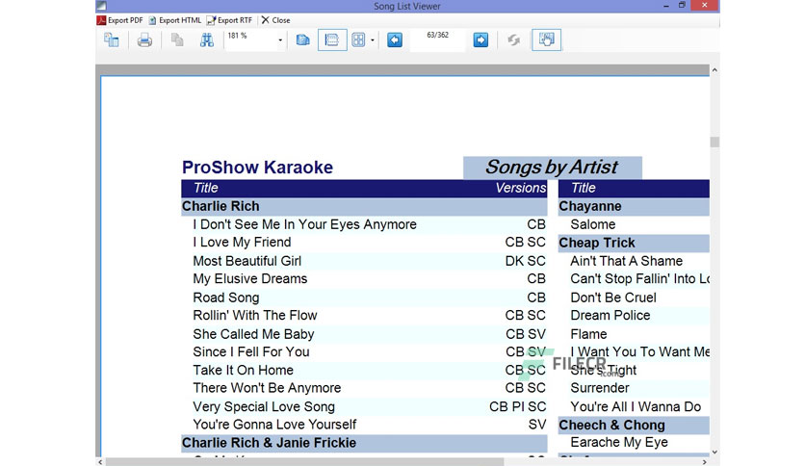Click the 'I Love My Friend' row
Viewport: 805px width, 466px height.
364,243
